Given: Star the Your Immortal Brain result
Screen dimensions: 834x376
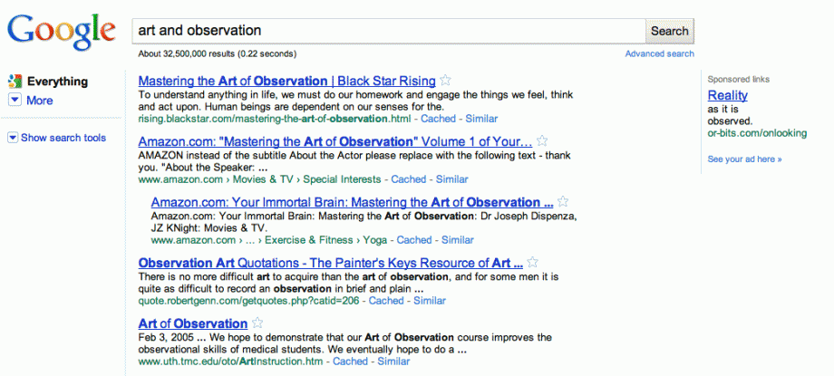Looking at the screenshot, I should 563,202.
